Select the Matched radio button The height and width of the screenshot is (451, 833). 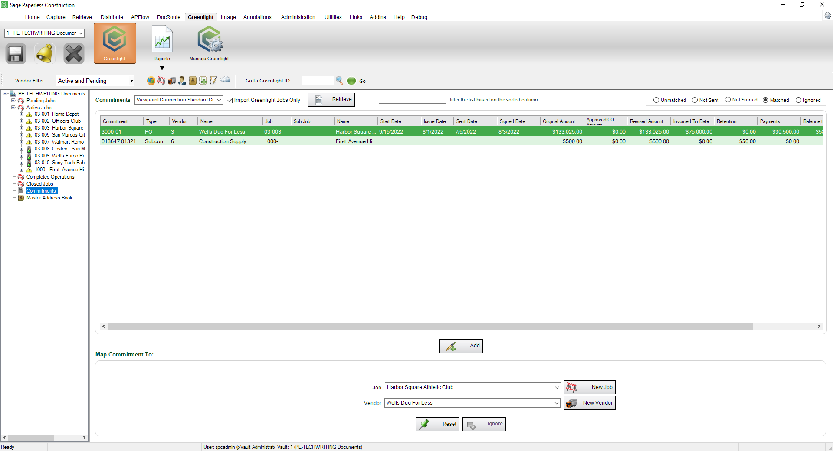pos(765,100)
